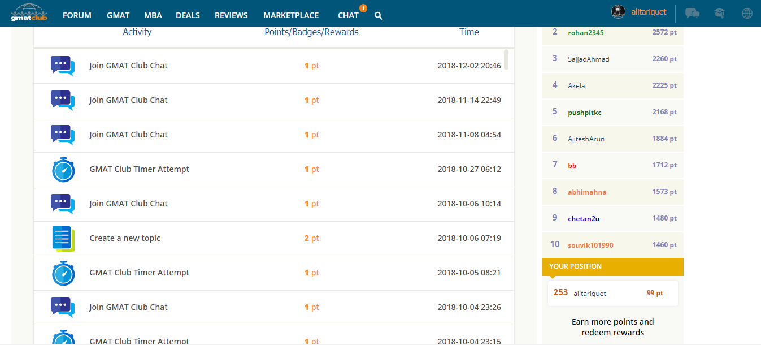Click the Points/Badges/Rewards column header
This screenshot has width=761, height=345.
tap(312, 32)
